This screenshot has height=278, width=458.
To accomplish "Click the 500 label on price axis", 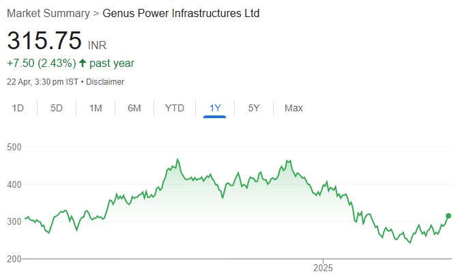I will pos(15,147).
